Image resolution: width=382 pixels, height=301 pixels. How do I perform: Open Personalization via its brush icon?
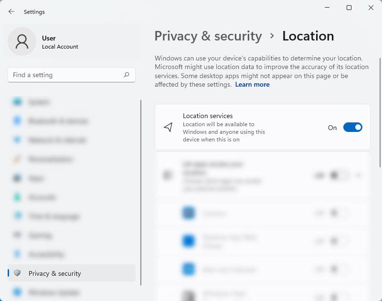18,159
